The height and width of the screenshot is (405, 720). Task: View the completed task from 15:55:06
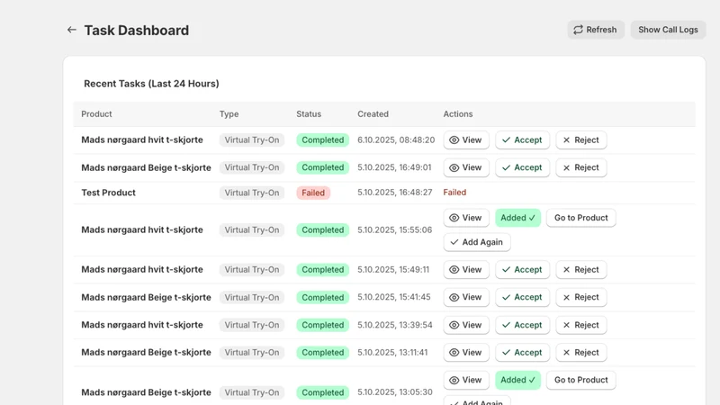465,218
